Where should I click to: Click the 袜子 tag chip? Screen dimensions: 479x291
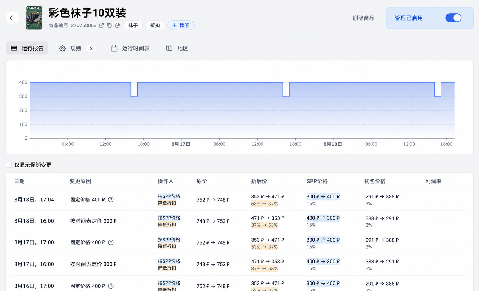click(133, 25)
